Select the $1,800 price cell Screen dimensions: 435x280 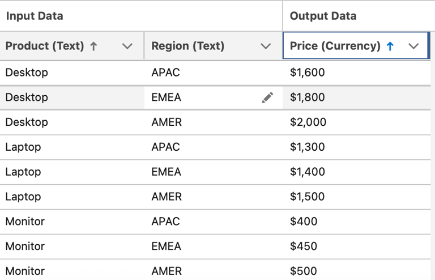308,97
